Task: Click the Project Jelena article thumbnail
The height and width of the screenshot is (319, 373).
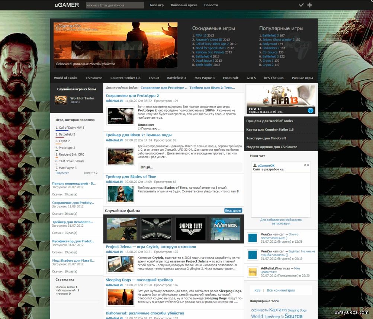Action: [x=120, y=264]
